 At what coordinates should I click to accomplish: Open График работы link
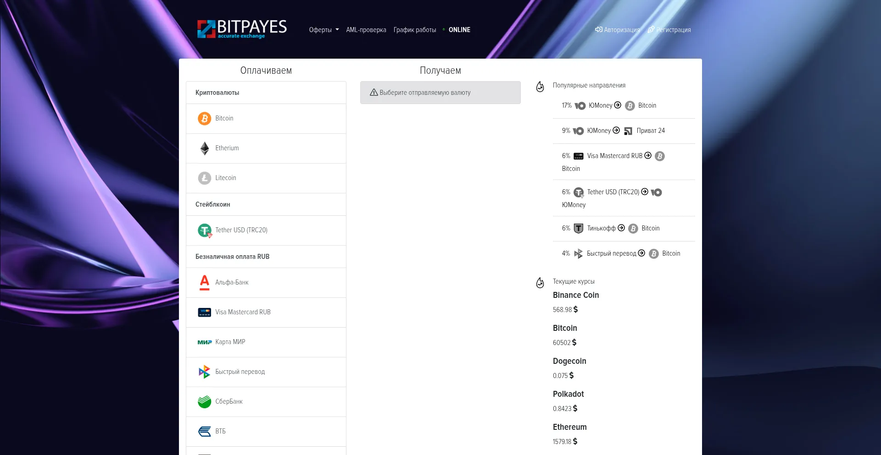point(415,30)
